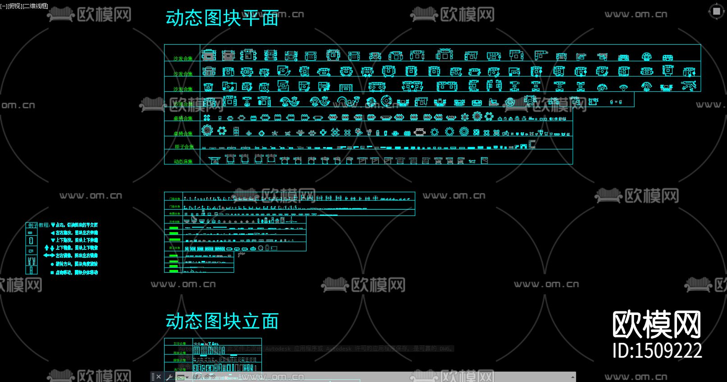Click the 柜子合集 row label
Viewport: 727px width, 382px height.
(x=184, y=147)
